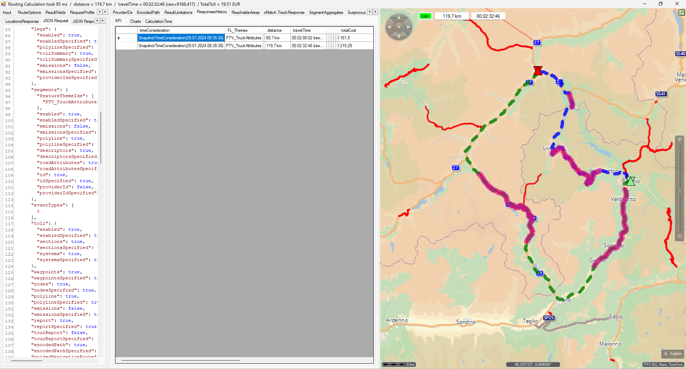Click the green destination waypoint marker on map

pos(631,181)
